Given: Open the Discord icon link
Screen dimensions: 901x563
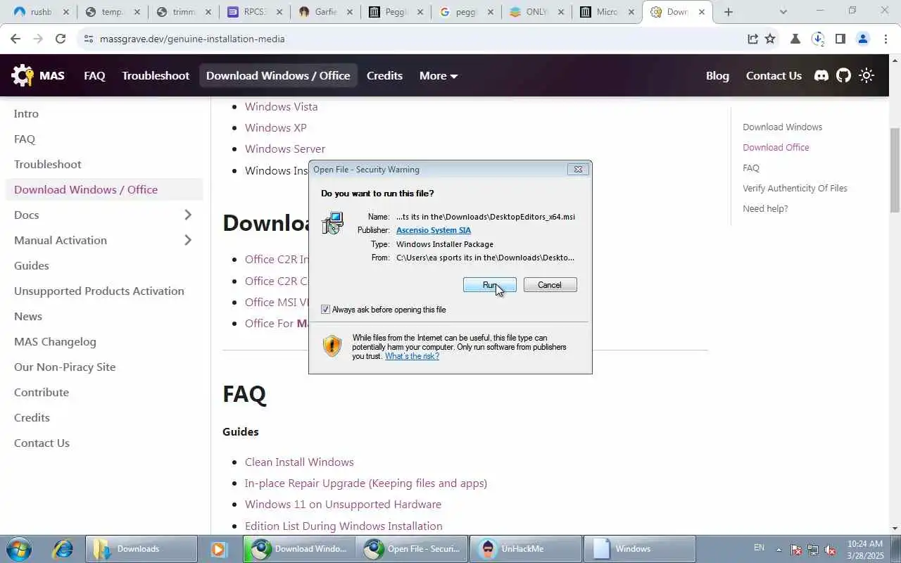Looking at the screenshot, I should click(821, 75).
